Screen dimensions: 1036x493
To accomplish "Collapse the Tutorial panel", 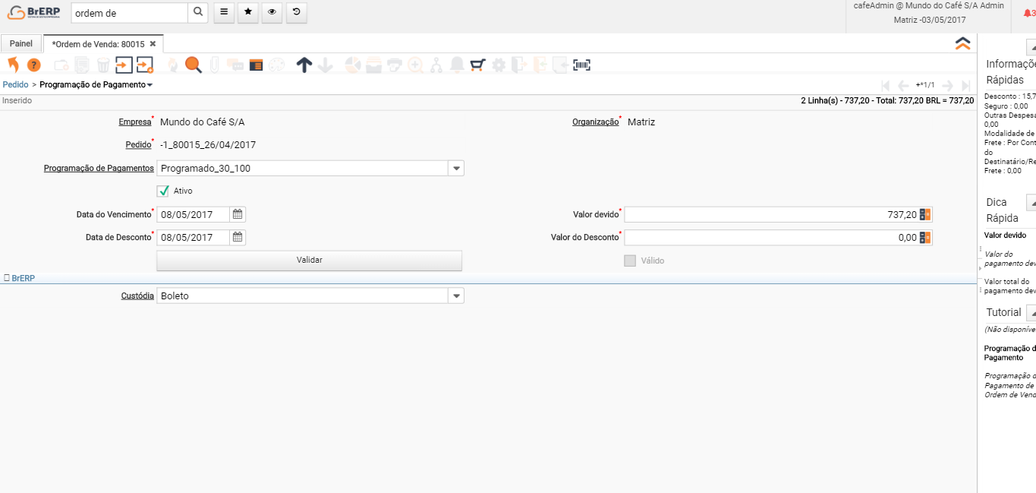I will tap(1031, 312).
